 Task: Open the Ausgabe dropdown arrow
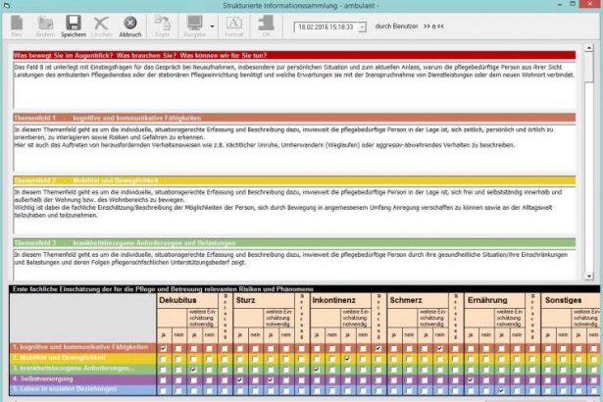pyautogui.click(x=212, y=26)
